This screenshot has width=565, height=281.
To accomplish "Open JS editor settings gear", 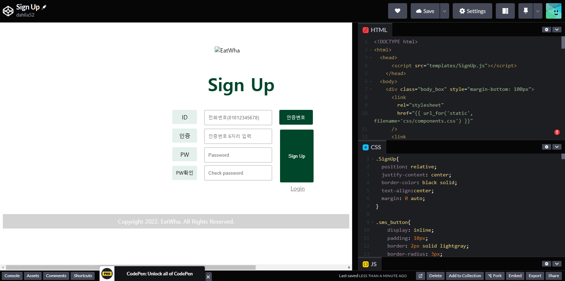I will pyautogui.click(x=547, y=264).
